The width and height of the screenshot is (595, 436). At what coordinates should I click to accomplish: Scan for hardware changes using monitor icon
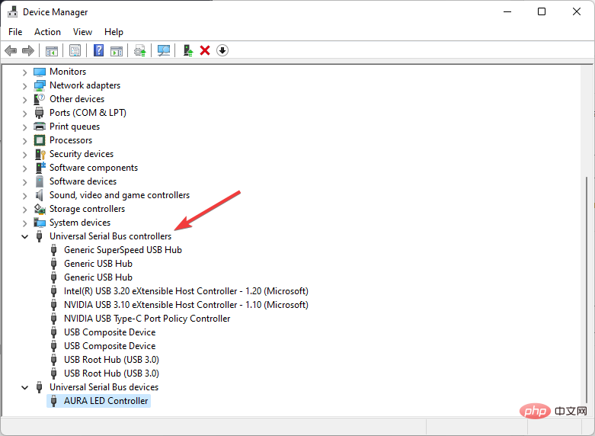point(163,50)
